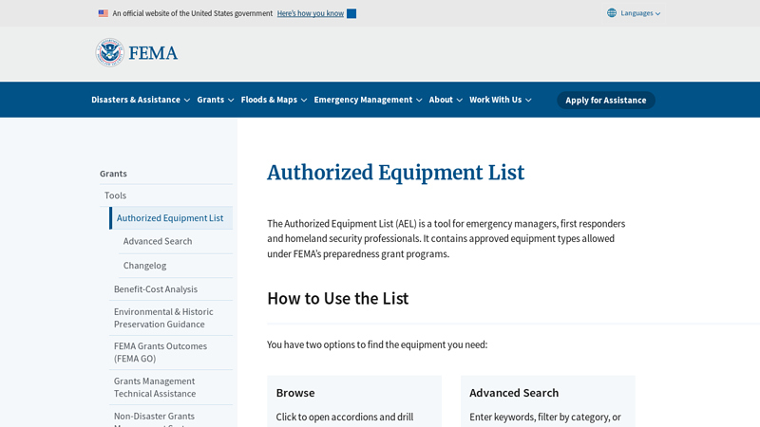Open Benefit-Cost Analysis sidebar link

pyautogui.click(x=156, y=289)
